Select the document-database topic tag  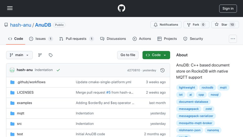(193, 102)
